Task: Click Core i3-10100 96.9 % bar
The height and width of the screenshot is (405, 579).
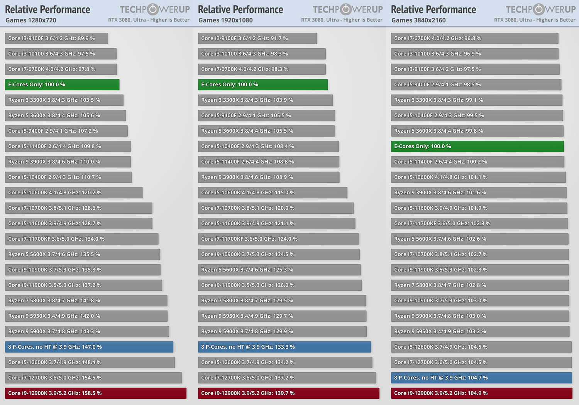Action: 475,54
